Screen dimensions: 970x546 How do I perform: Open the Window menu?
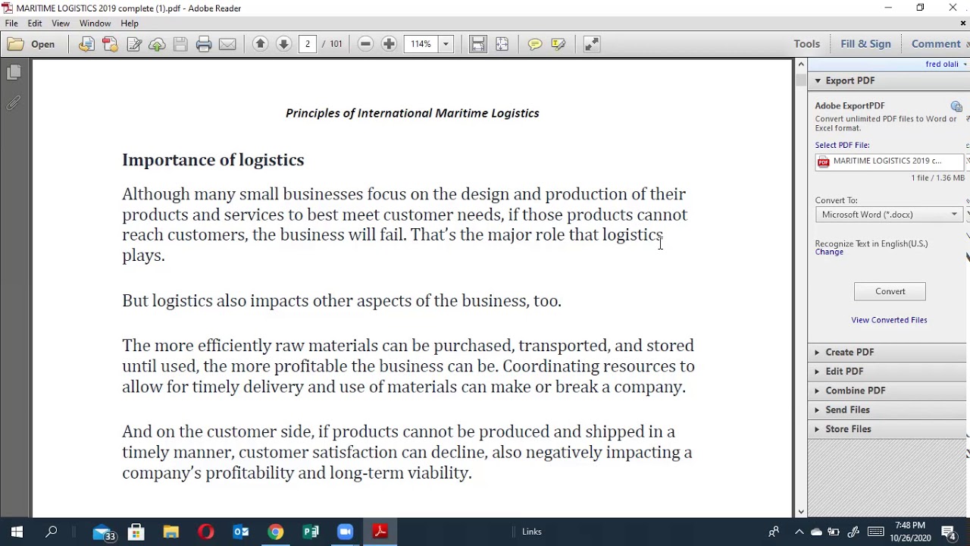click(95, 24)
